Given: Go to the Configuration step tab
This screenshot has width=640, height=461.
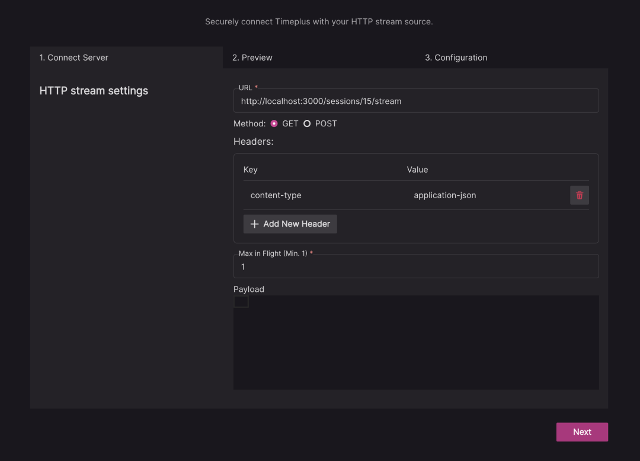Looking at the screenshot, I should [456, 58].
